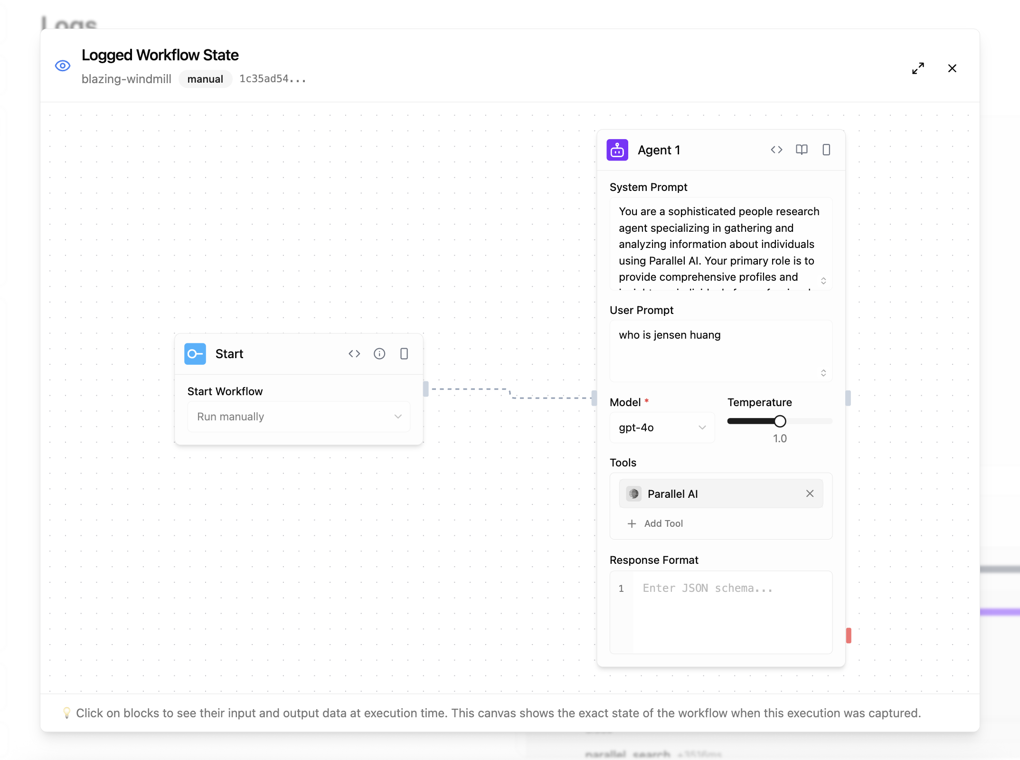Screen dimensions: 1020x760
Task: Open code view on the Start block
Action: [354, 353]
